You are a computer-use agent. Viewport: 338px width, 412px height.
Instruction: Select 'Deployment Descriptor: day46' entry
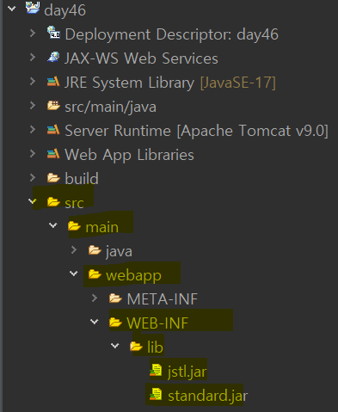pos(171,34)
